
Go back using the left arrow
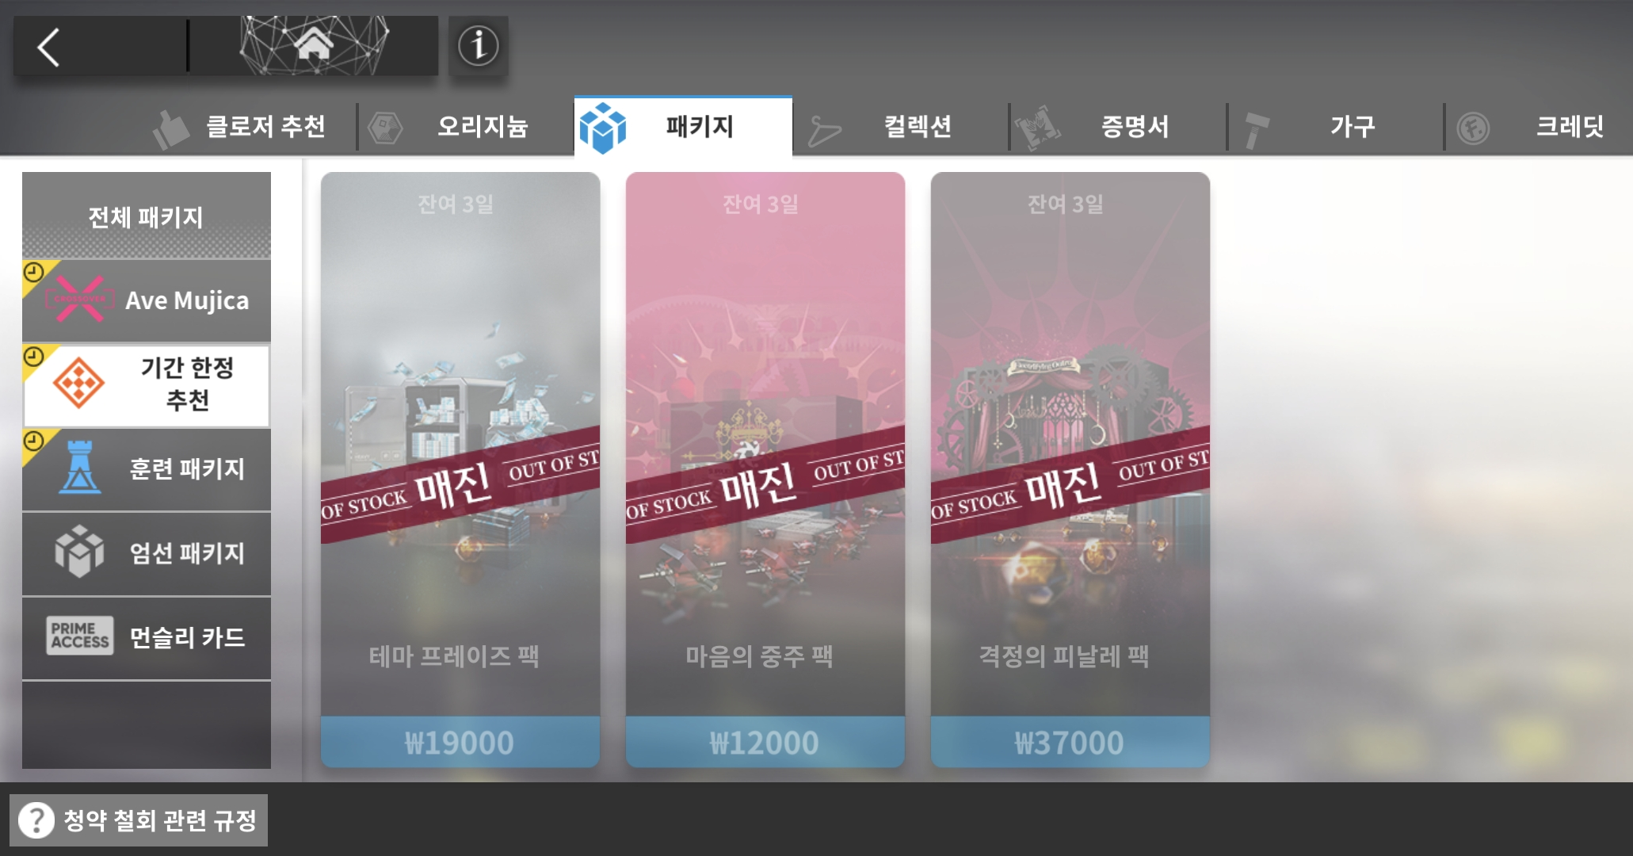click(x=49, y=47)
